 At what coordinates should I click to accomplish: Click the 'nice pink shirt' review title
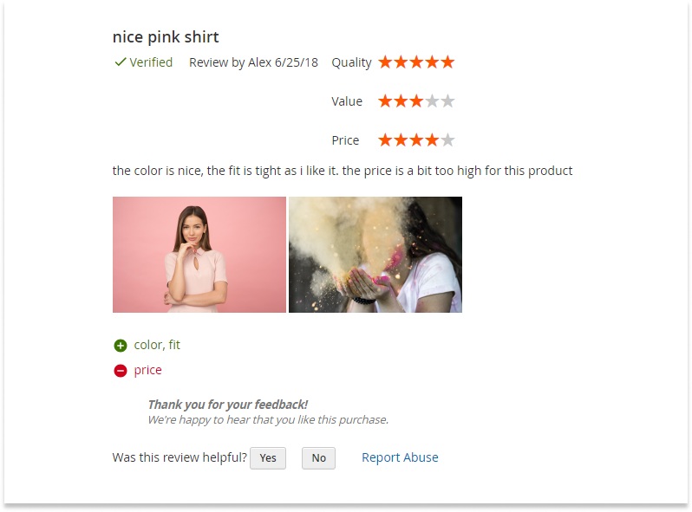pyautogui.click(x=166, y=37)
